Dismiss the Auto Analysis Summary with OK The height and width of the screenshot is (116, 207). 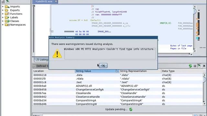point(103,65)
